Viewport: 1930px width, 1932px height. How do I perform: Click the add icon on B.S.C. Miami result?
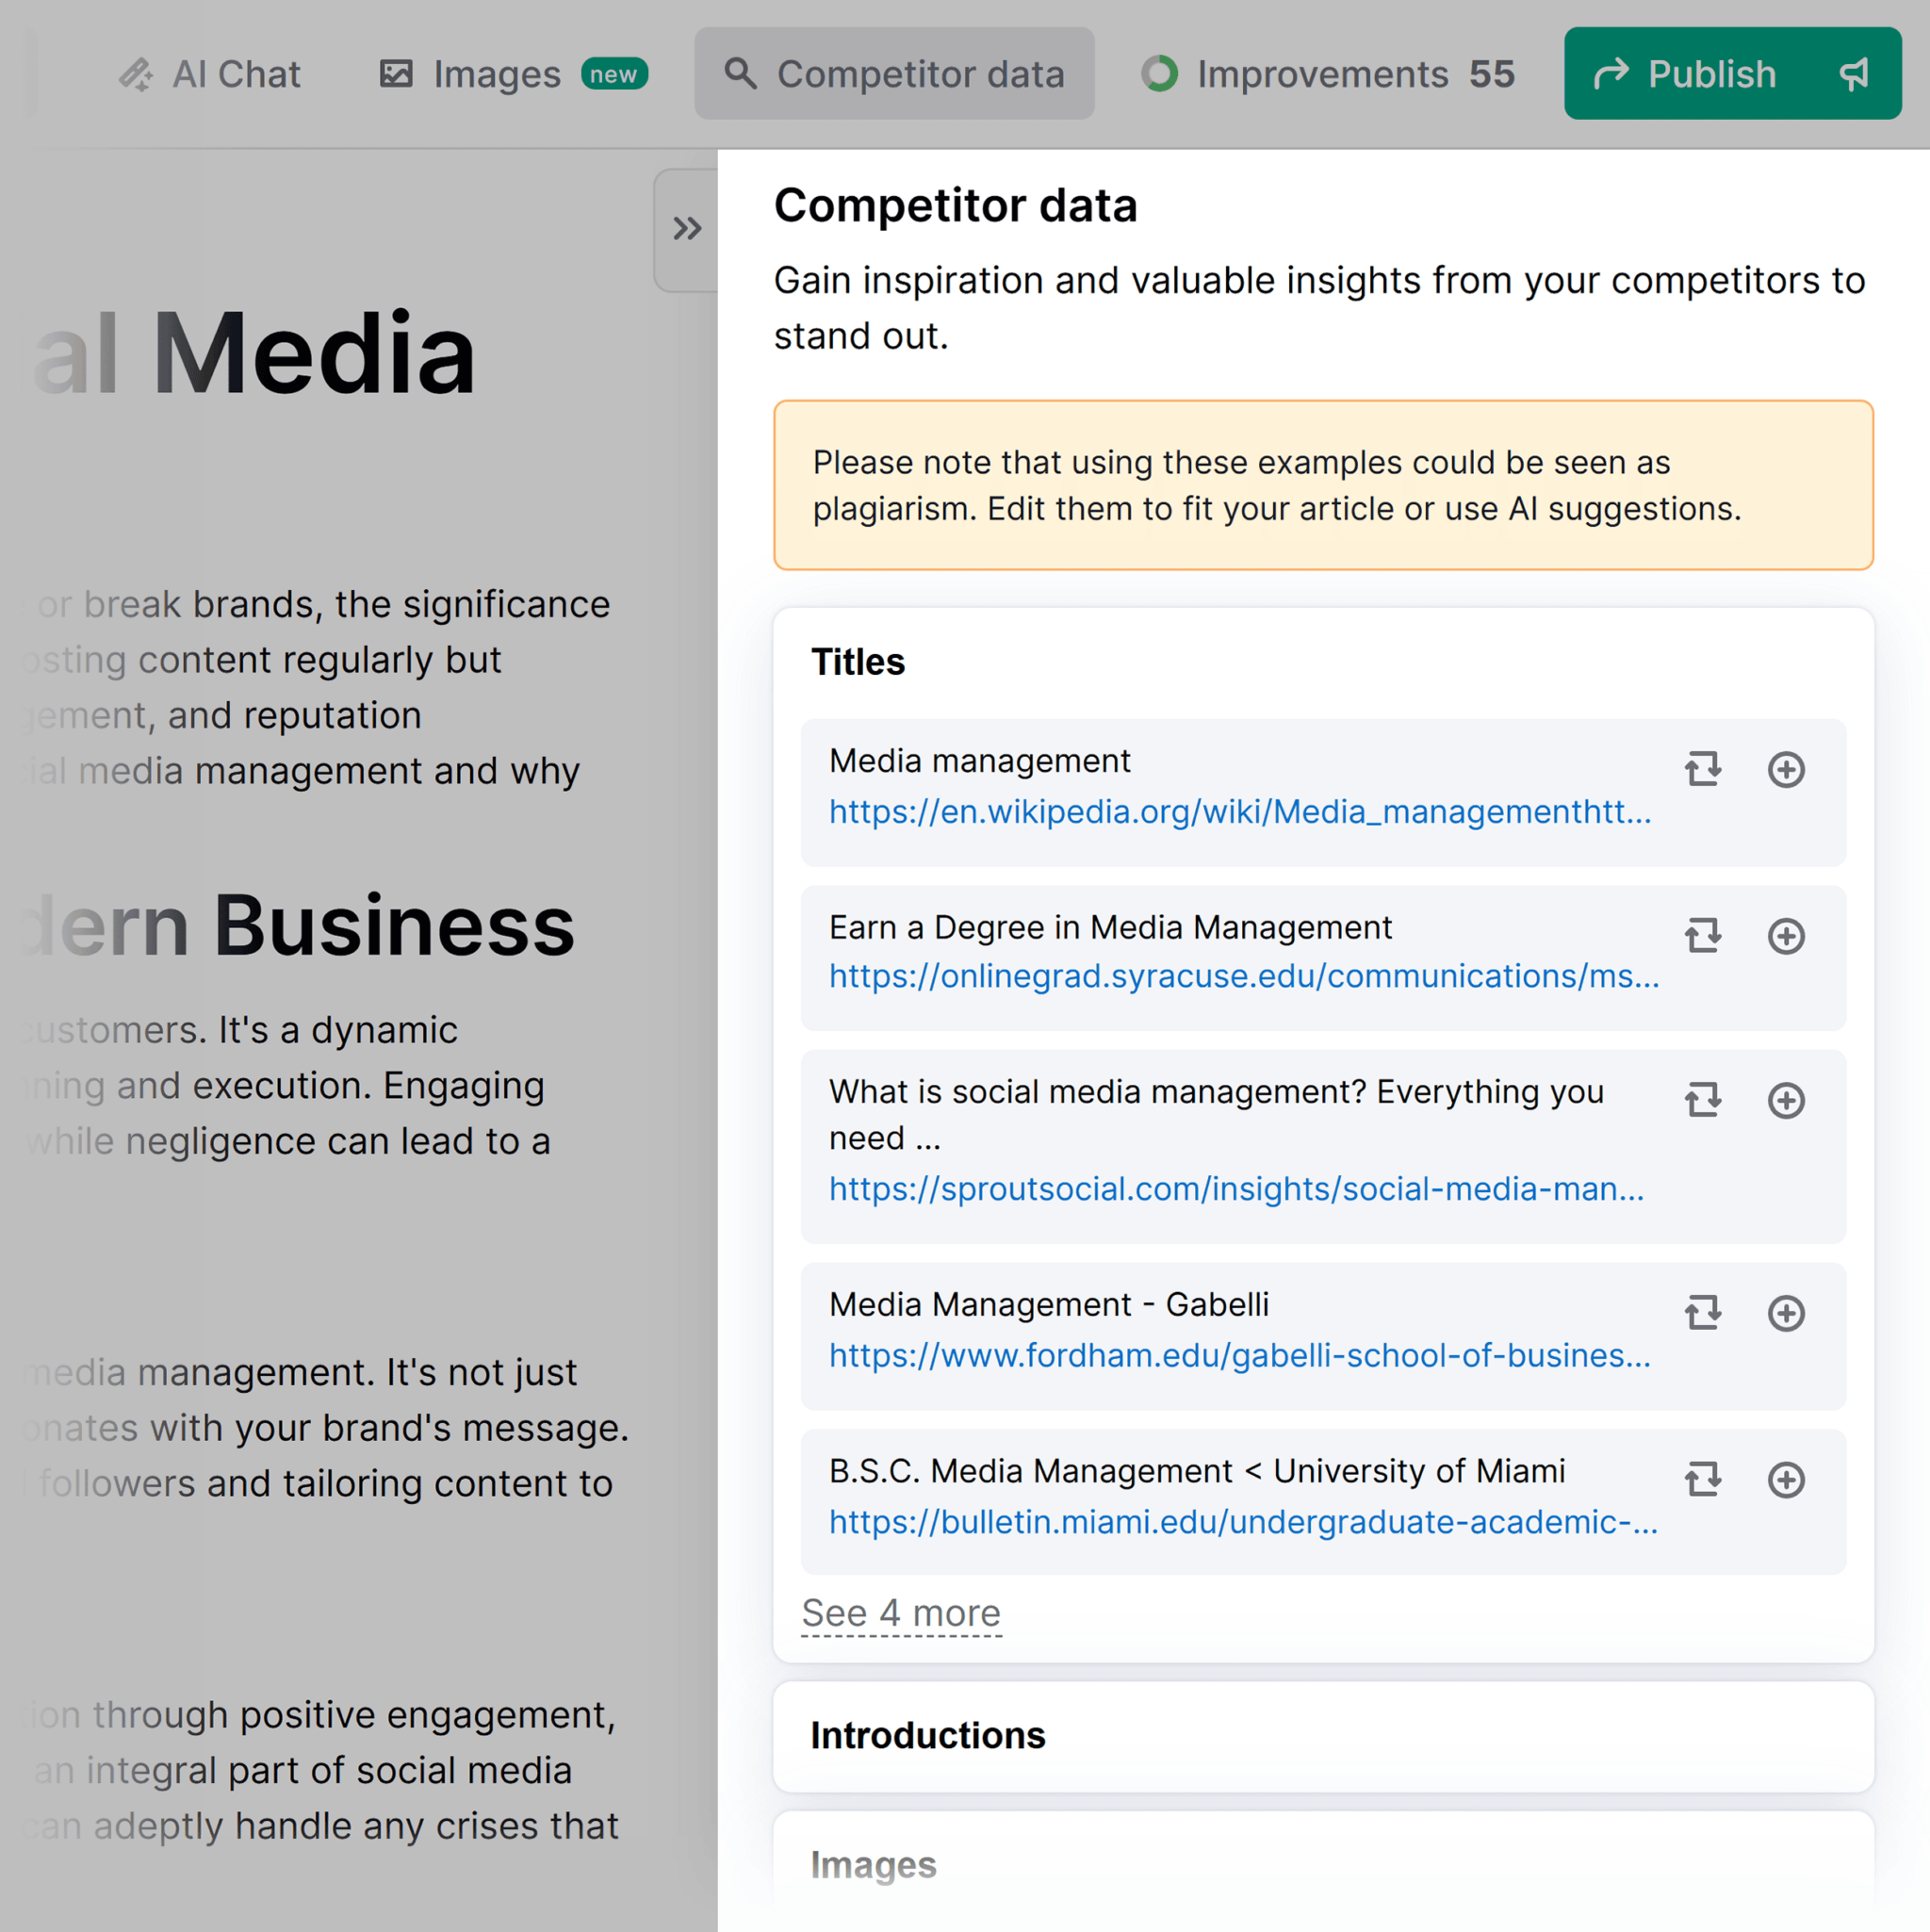[1789, 1480]
